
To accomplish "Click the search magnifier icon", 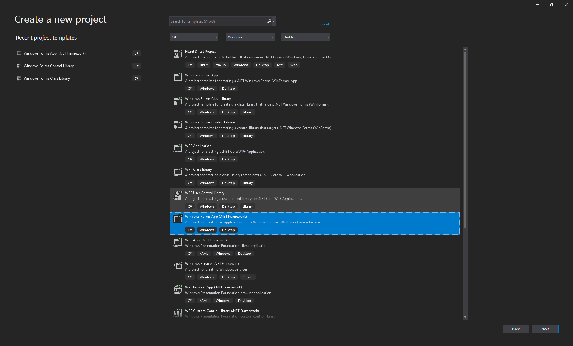I will pyautogui.click(x=269, y=21).
